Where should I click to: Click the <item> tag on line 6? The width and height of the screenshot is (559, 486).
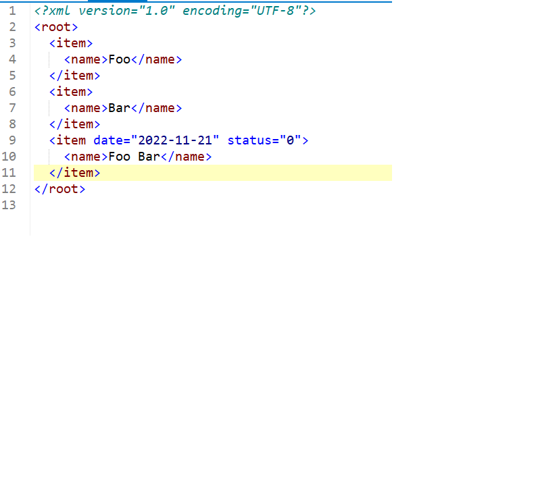point(71,92)
